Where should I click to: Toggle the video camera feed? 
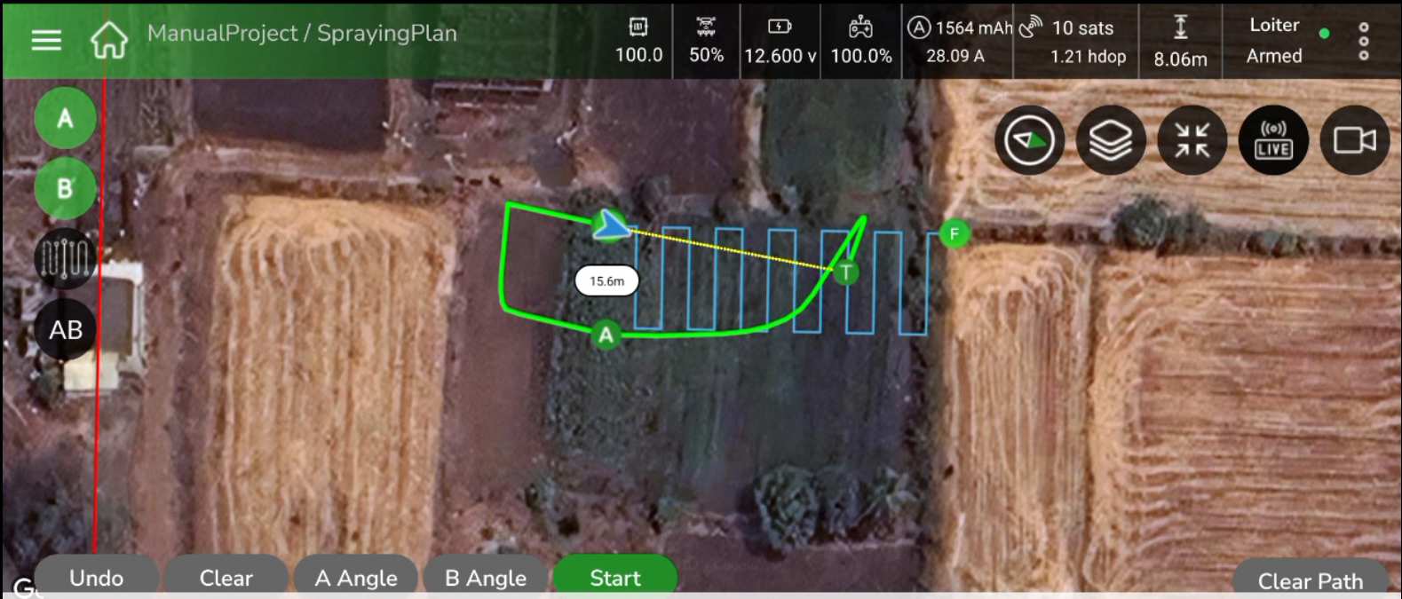1355,140
